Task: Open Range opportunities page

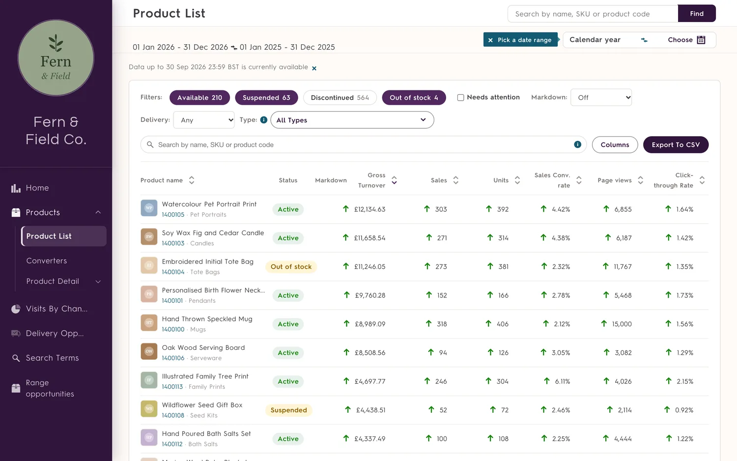Action: coord(50,388)
